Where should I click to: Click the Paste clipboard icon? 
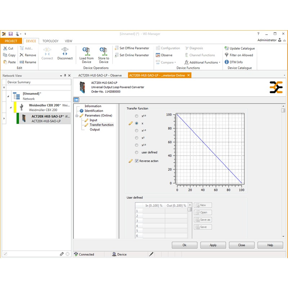(5, 62)
